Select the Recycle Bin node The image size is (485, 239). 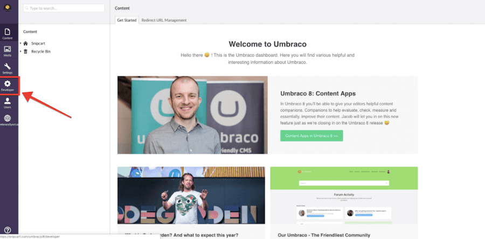click(41, 52)
